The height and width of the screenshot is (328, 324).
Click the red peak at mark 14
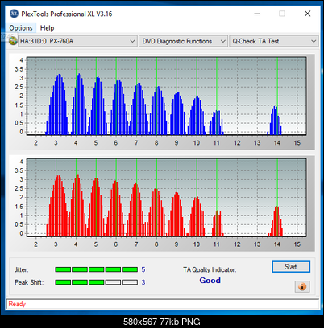coord(276,221)
